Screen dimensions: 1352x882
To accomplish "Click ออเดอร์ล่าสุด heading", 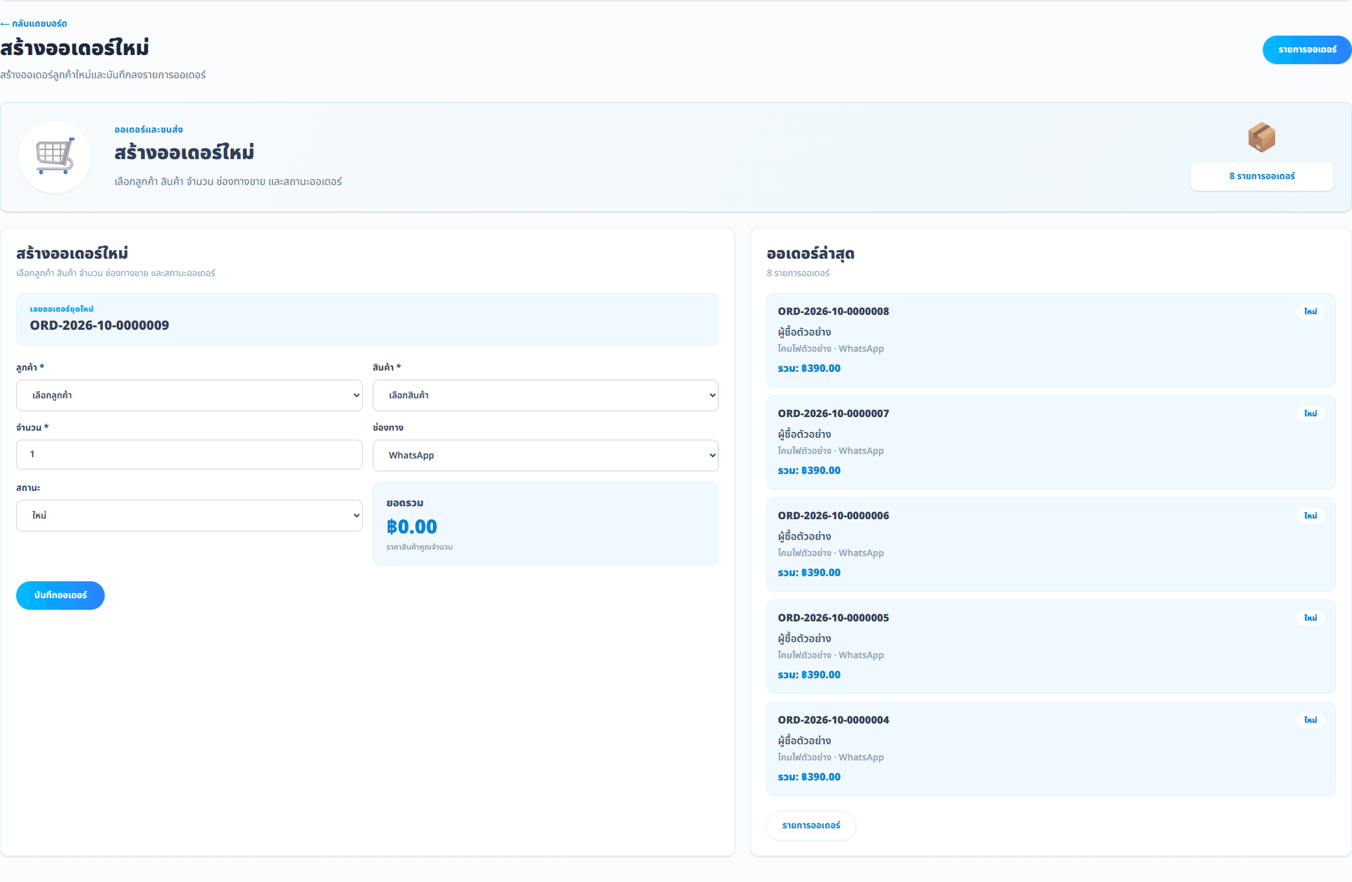I will click(810, 254).
